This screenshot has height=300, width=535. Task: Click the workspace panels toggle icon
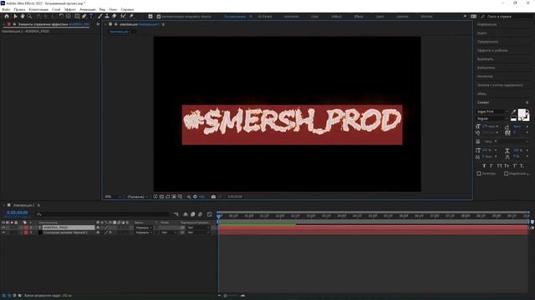coord(474,17)
